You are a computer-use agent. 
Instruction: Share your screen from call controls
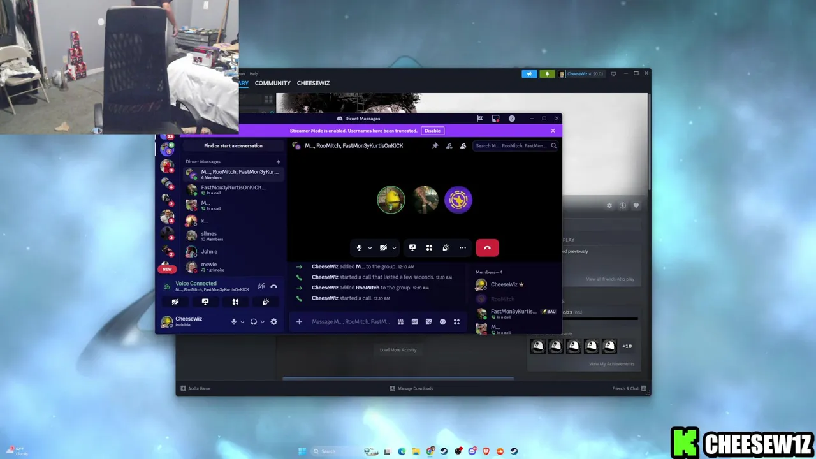click(x=412, y=248)
